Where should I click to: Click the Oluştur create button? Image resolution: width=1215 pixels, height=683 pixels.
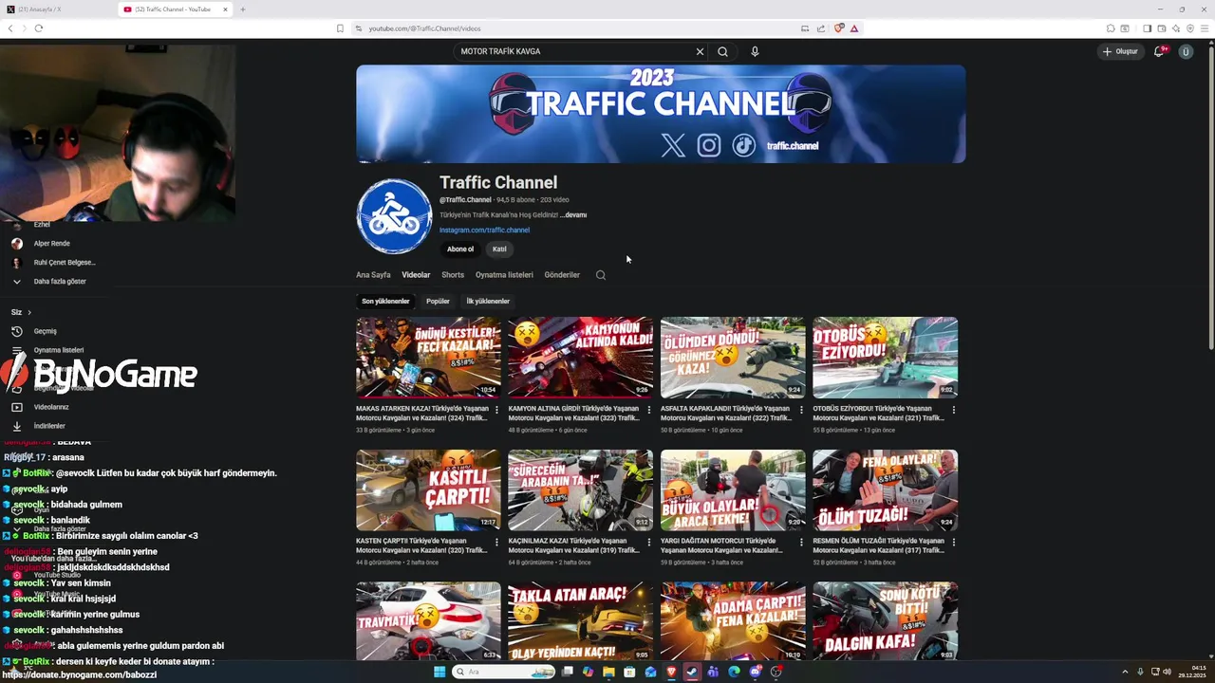[x=1120, y=51]
